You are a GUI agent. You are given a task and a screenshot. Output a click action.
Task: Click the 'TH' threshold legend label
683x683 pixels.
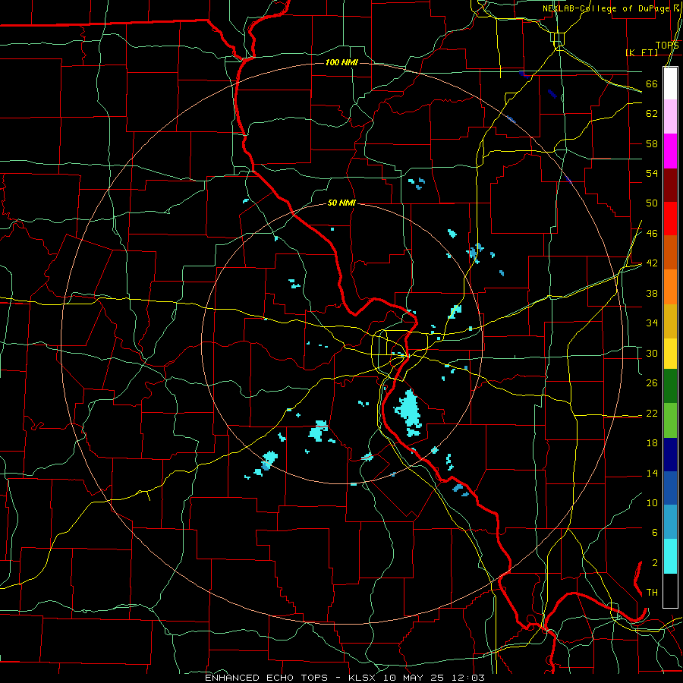(x=652, y=593)
